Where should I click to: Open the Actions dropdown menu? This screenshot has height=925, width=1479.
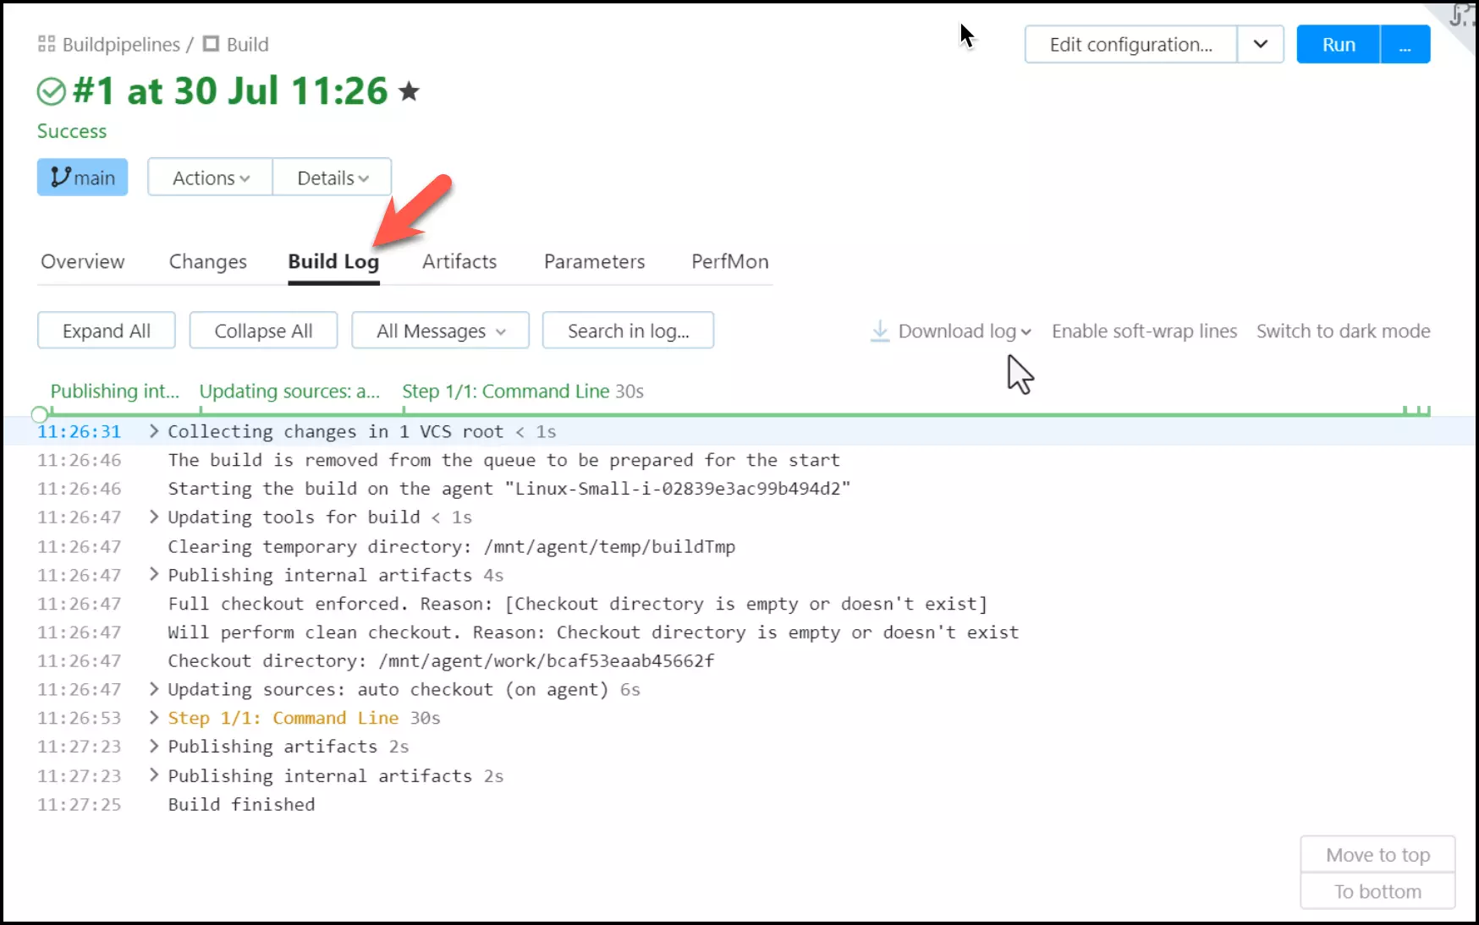tap(211, 178)
